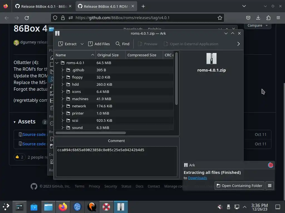Click the Ark archive taskbar icon
The width and height of the screenshot is (285, 213).
click(121, 207)
